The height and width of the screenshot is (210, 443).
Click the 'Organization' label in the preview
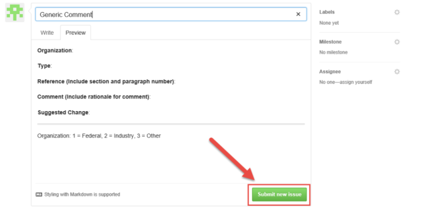coord(54,50)
